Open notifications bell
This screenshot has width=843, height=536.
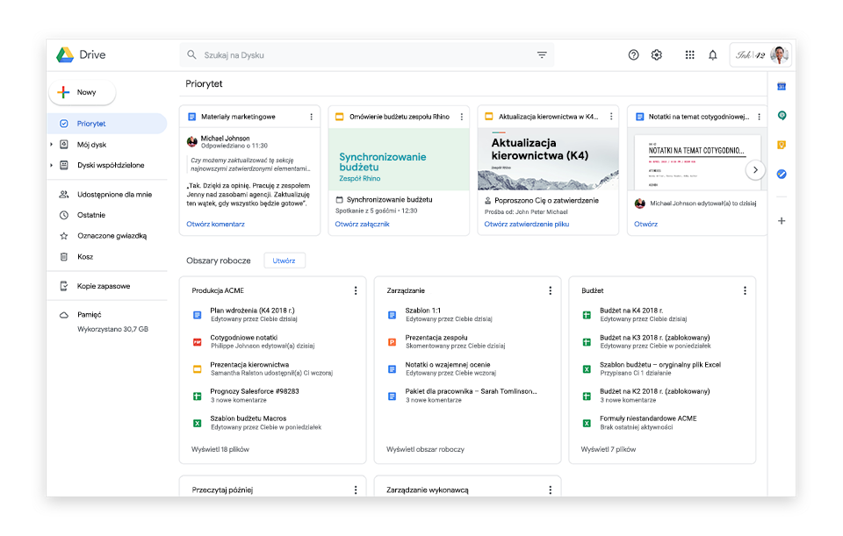coord(712,54)
